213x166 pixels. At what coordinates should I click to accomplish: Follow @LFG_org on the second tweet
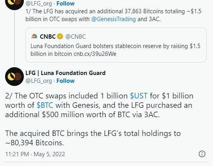pyautogui.click(x=66, y=81)
